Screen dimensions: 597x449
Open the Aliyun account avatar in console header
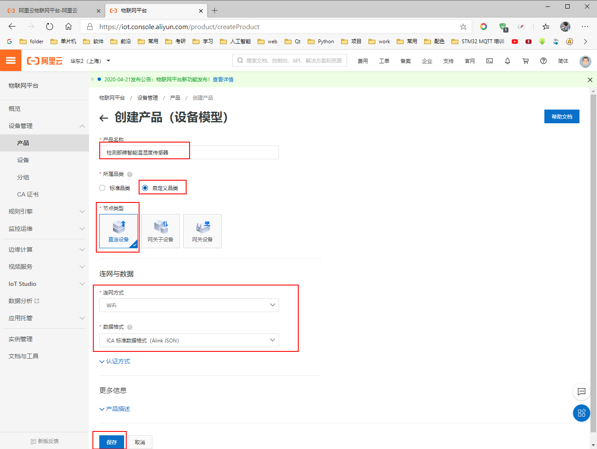click(585, 61)
